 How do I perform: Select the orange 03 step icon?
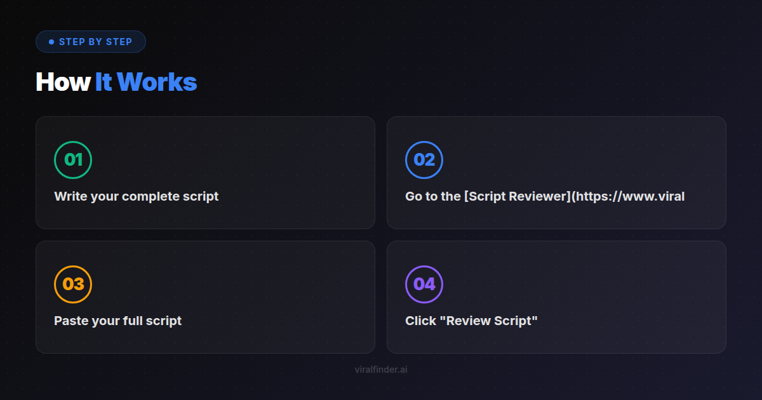(74, 284)
